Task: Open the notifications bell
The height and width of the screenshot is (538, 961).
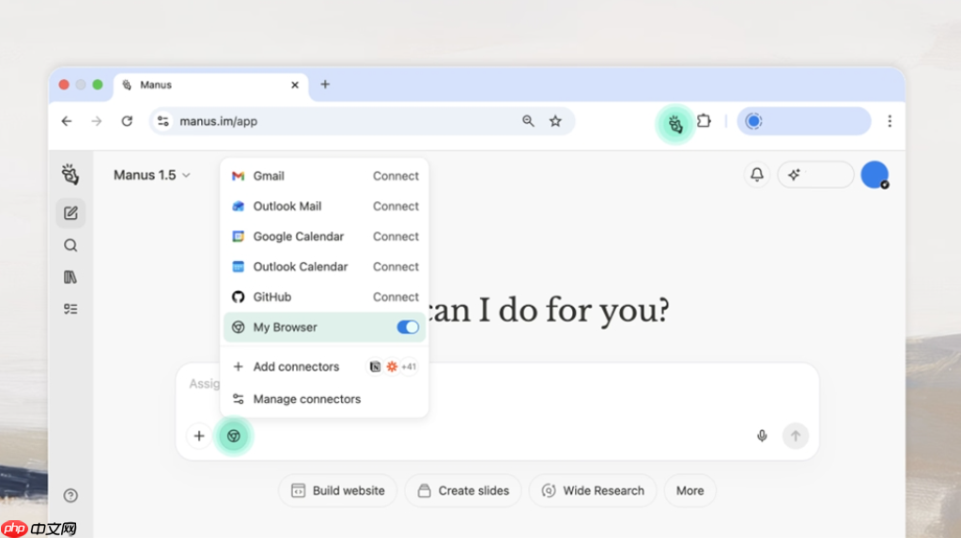Action: coord(757,175)
